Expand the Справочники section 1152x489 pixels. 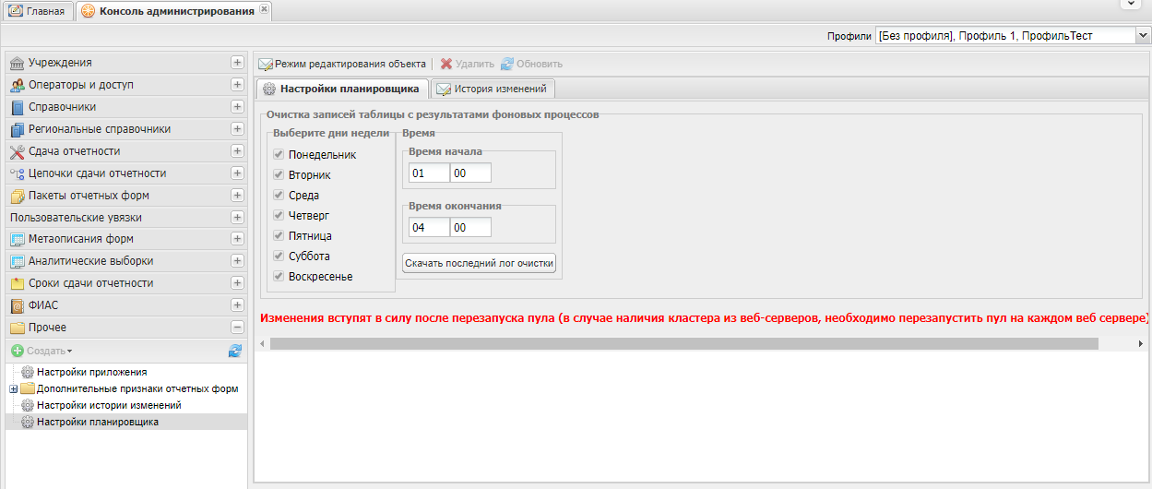237,107
